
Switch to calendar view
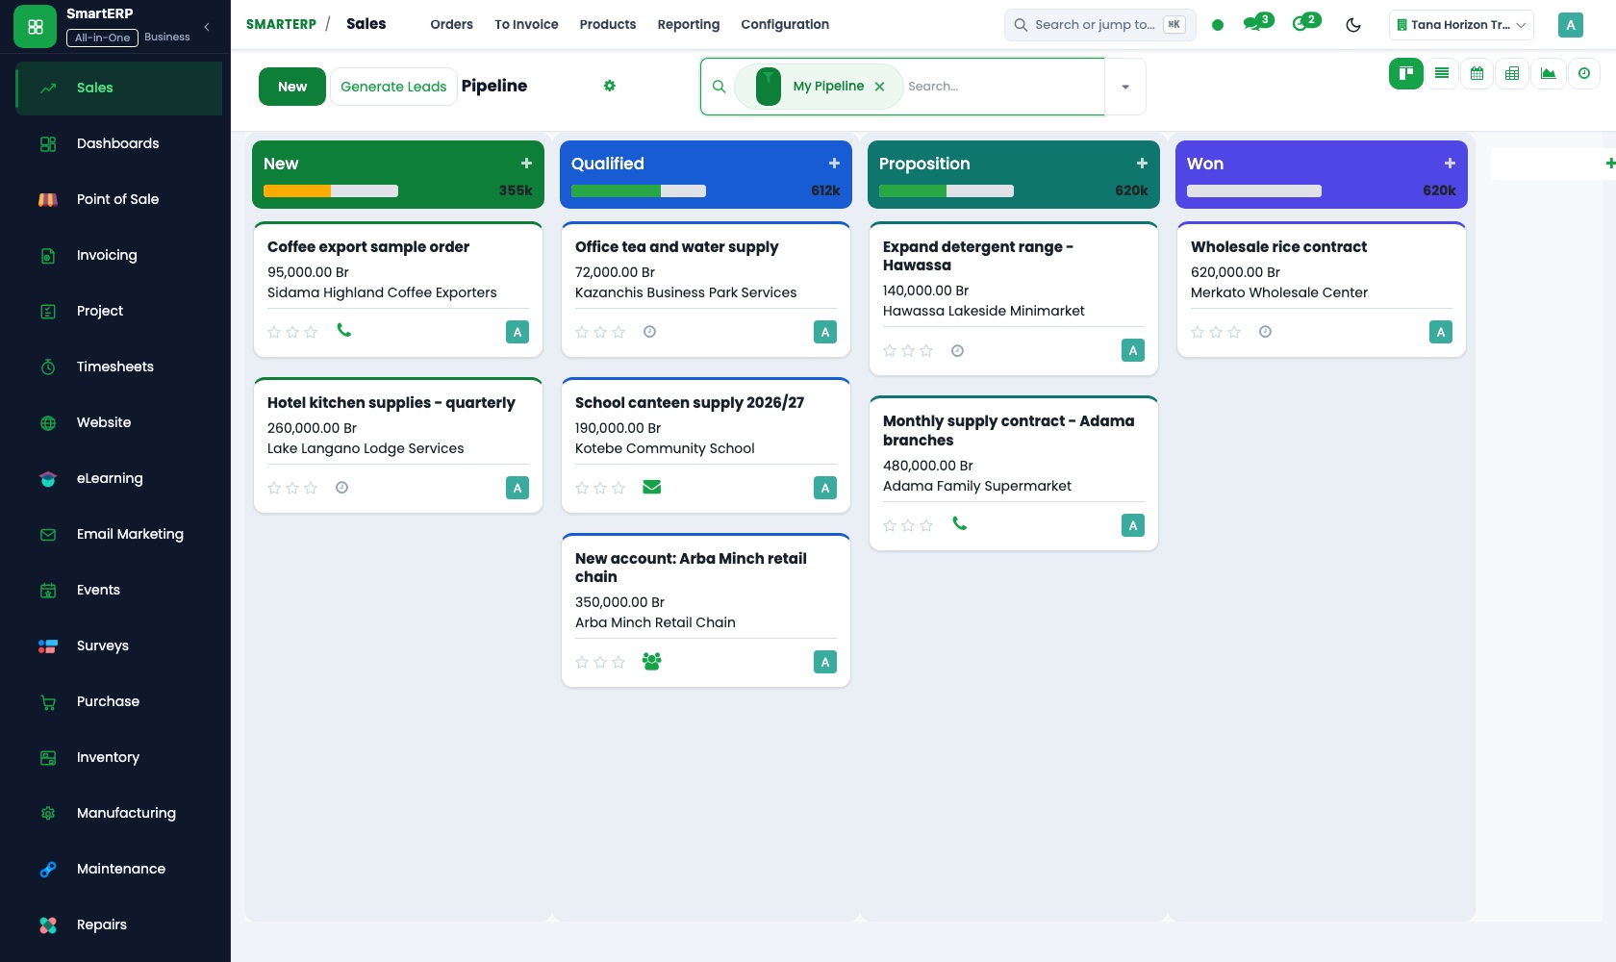point(1477,73)
